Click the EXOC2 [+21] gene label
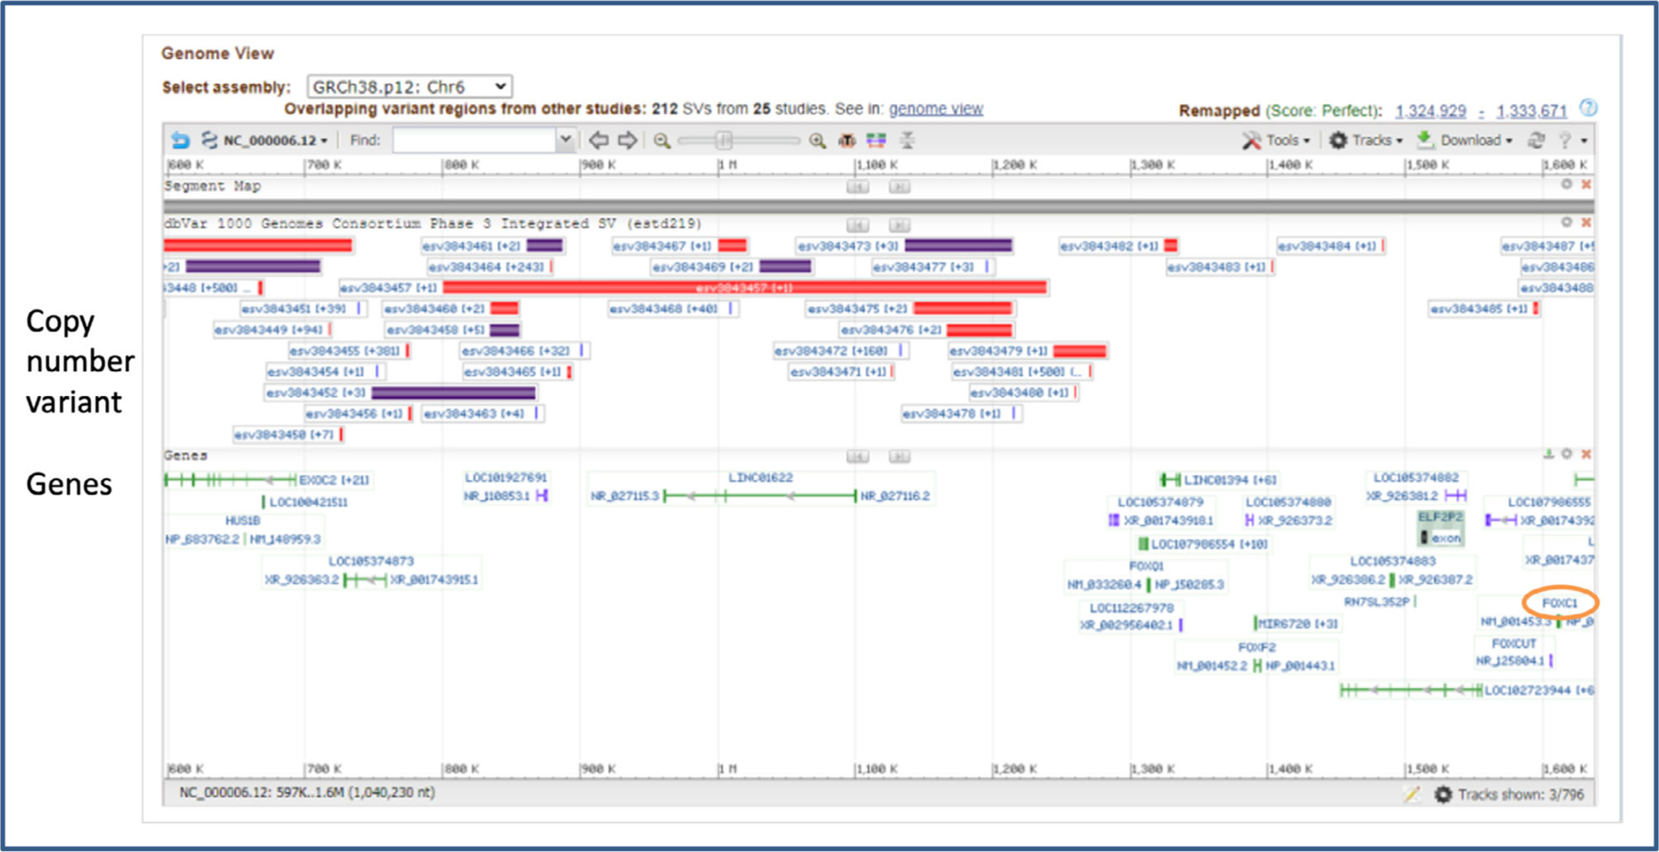 point(334,480)
